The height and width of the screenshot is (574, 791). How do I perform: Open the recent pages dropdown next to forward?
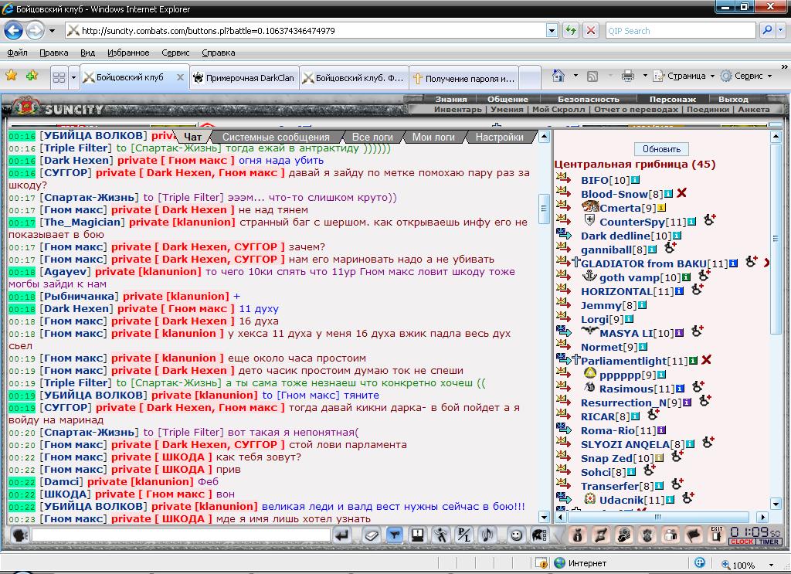(52, 31)
